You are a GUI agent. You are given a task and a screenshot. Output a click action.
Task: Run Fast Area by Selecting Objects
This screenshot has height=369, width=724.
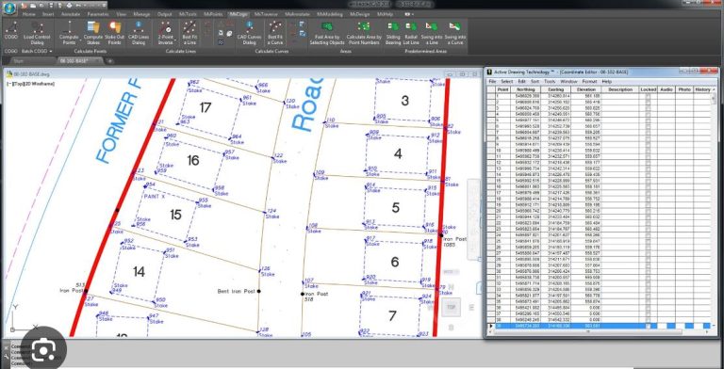[x=327, y=32]
